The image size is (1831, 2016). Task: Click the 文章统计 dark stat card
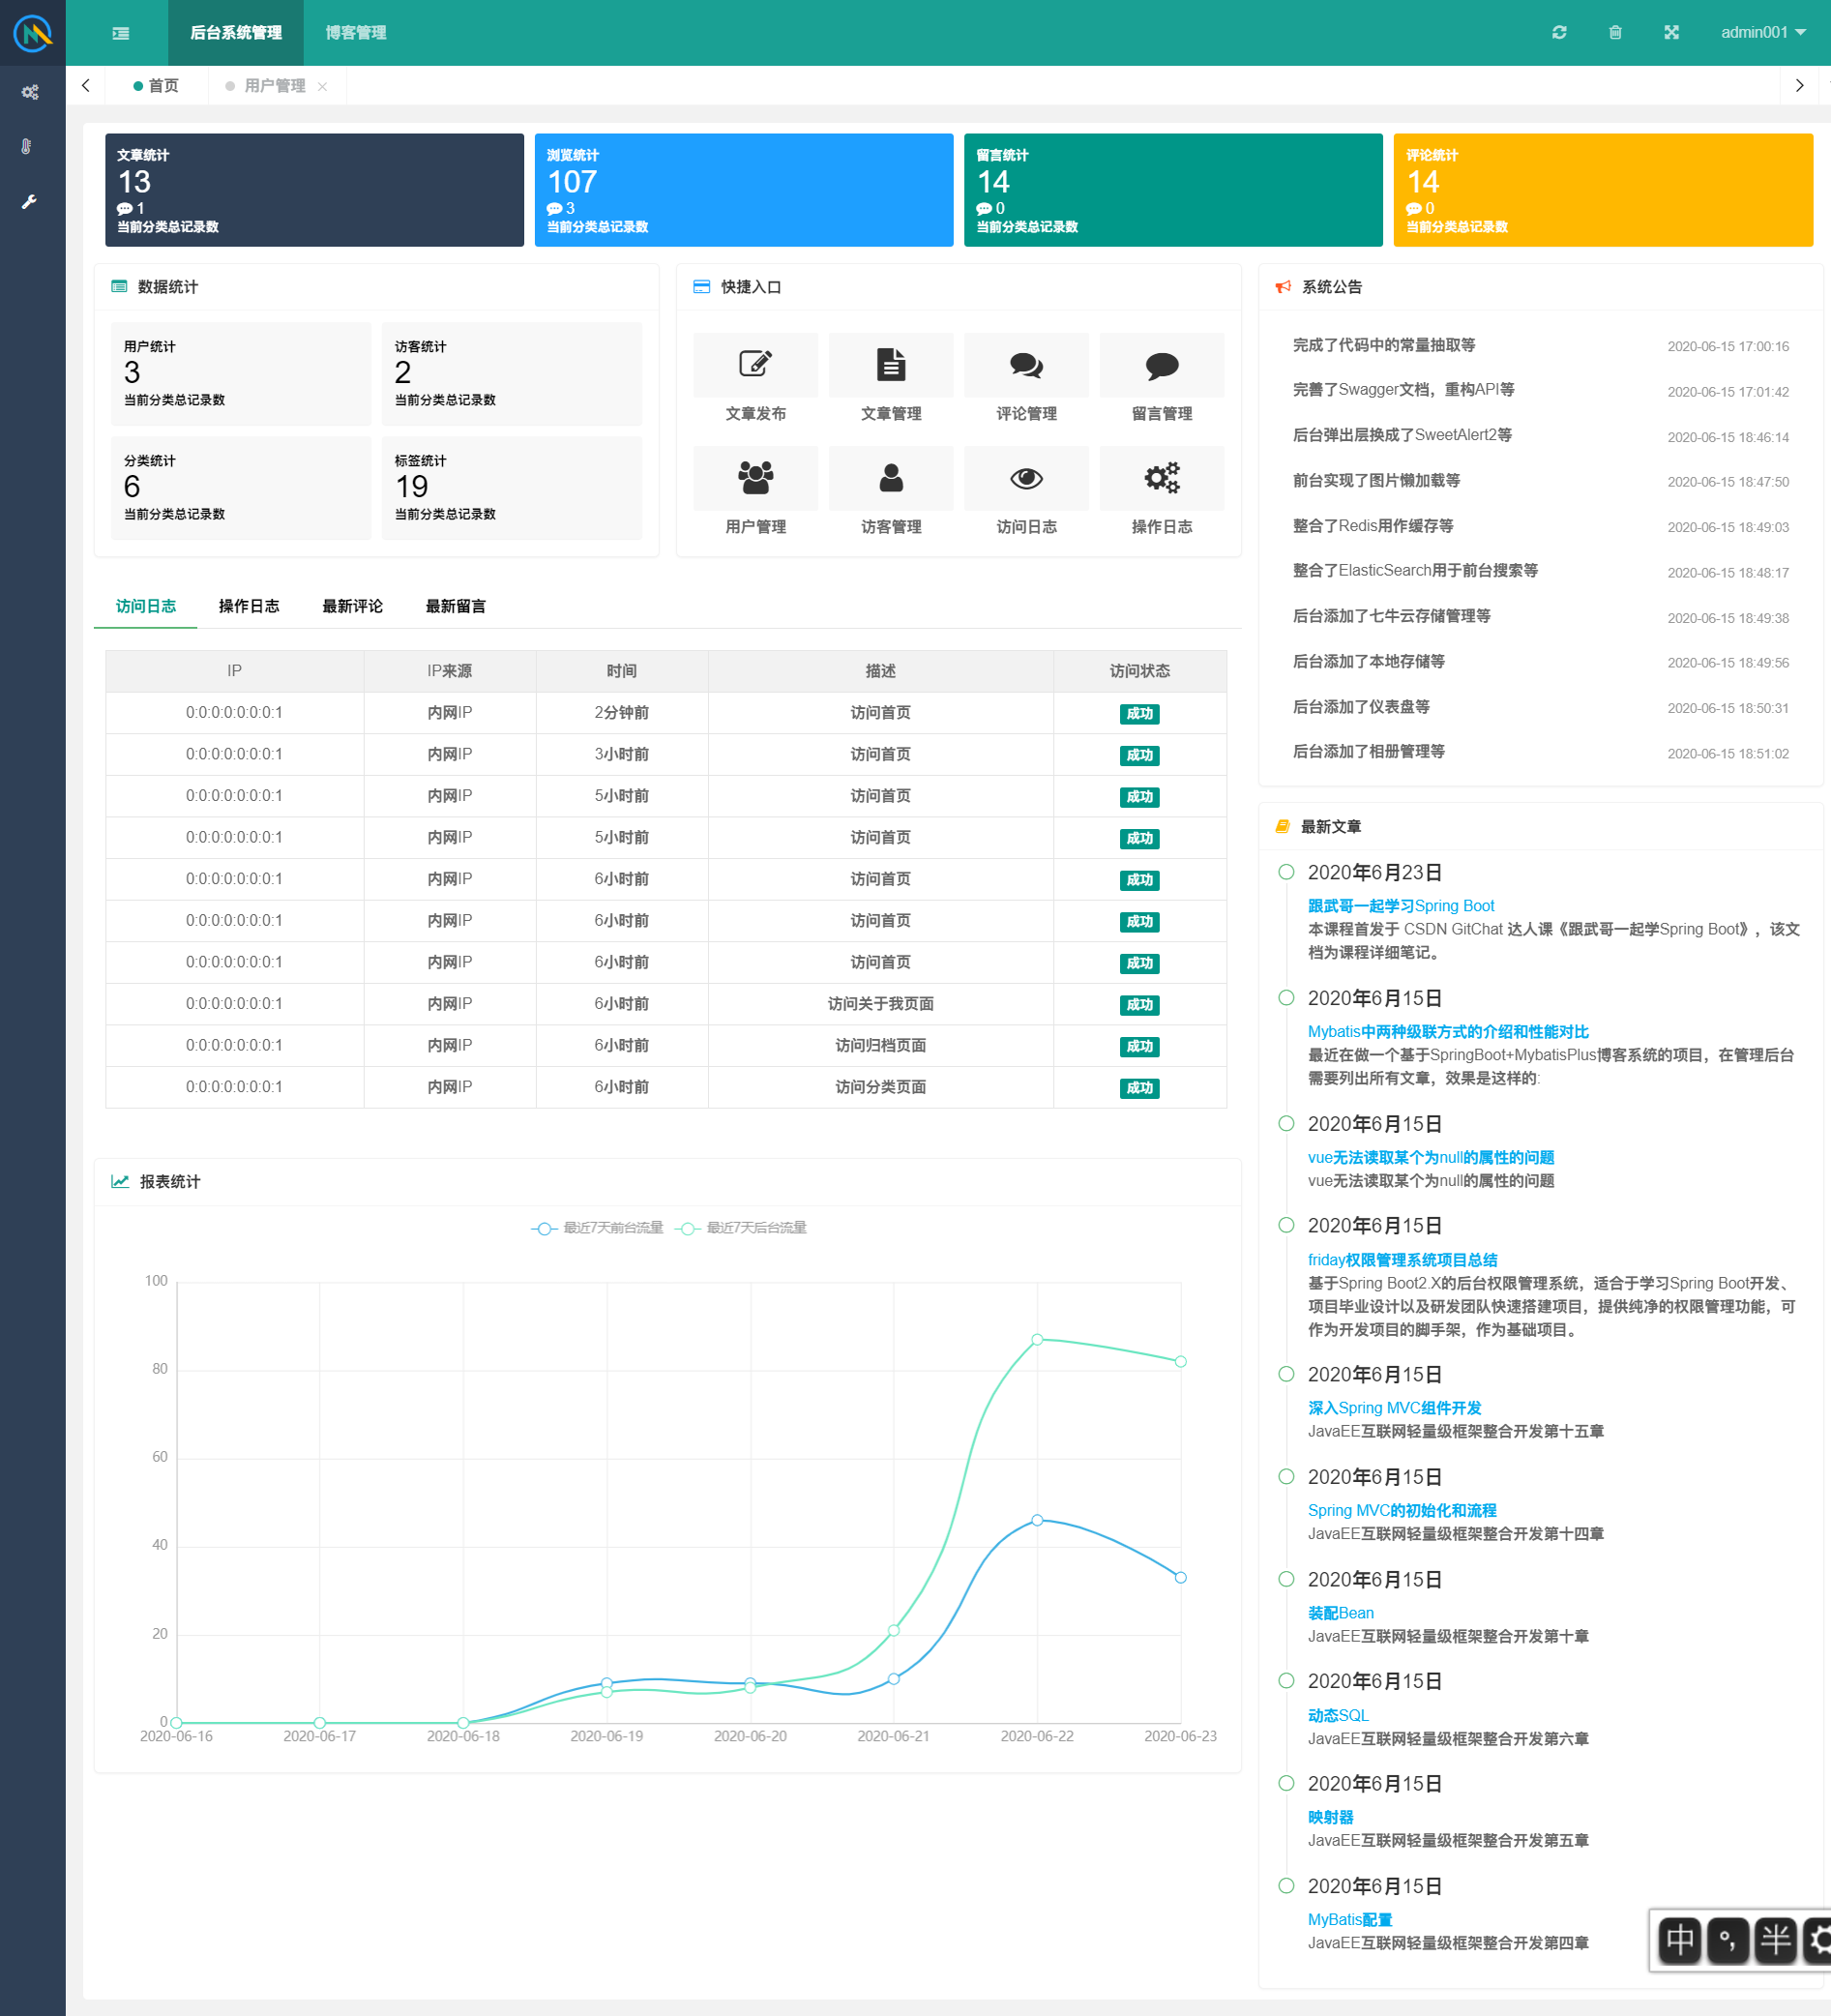[315, 190]
